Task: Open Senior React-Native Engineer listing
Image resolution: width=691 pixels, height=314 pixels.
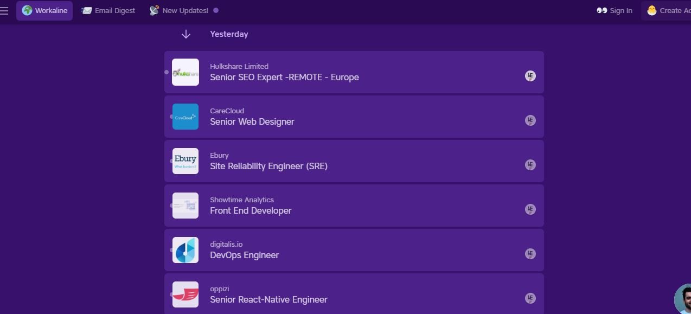Action: click(268, 300)
